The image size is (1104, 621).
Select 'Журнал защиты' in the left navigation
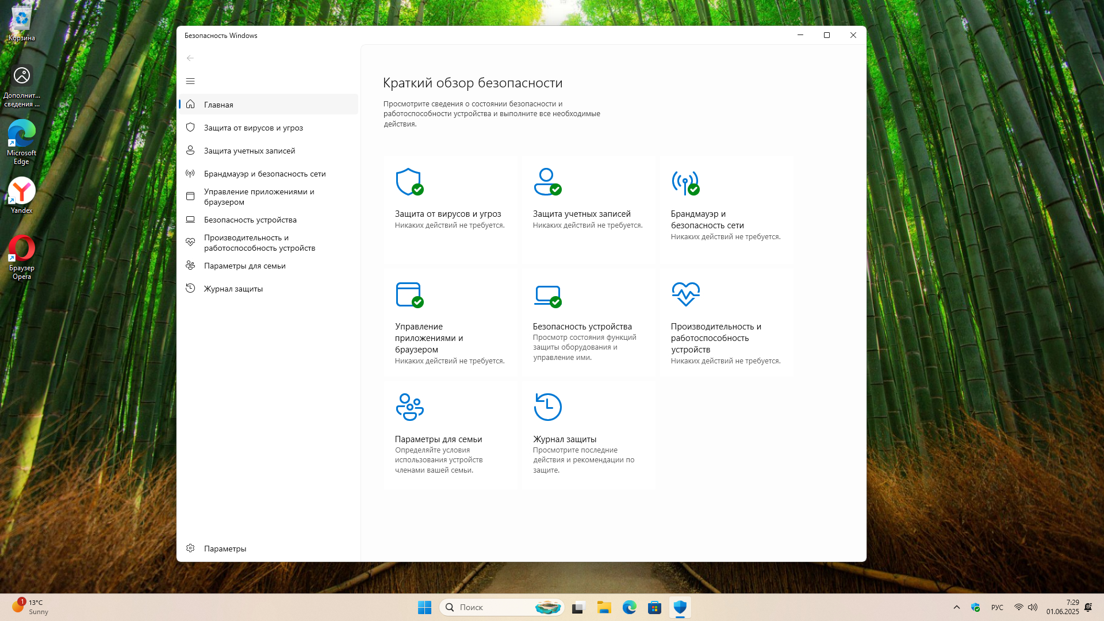(233, 289)
